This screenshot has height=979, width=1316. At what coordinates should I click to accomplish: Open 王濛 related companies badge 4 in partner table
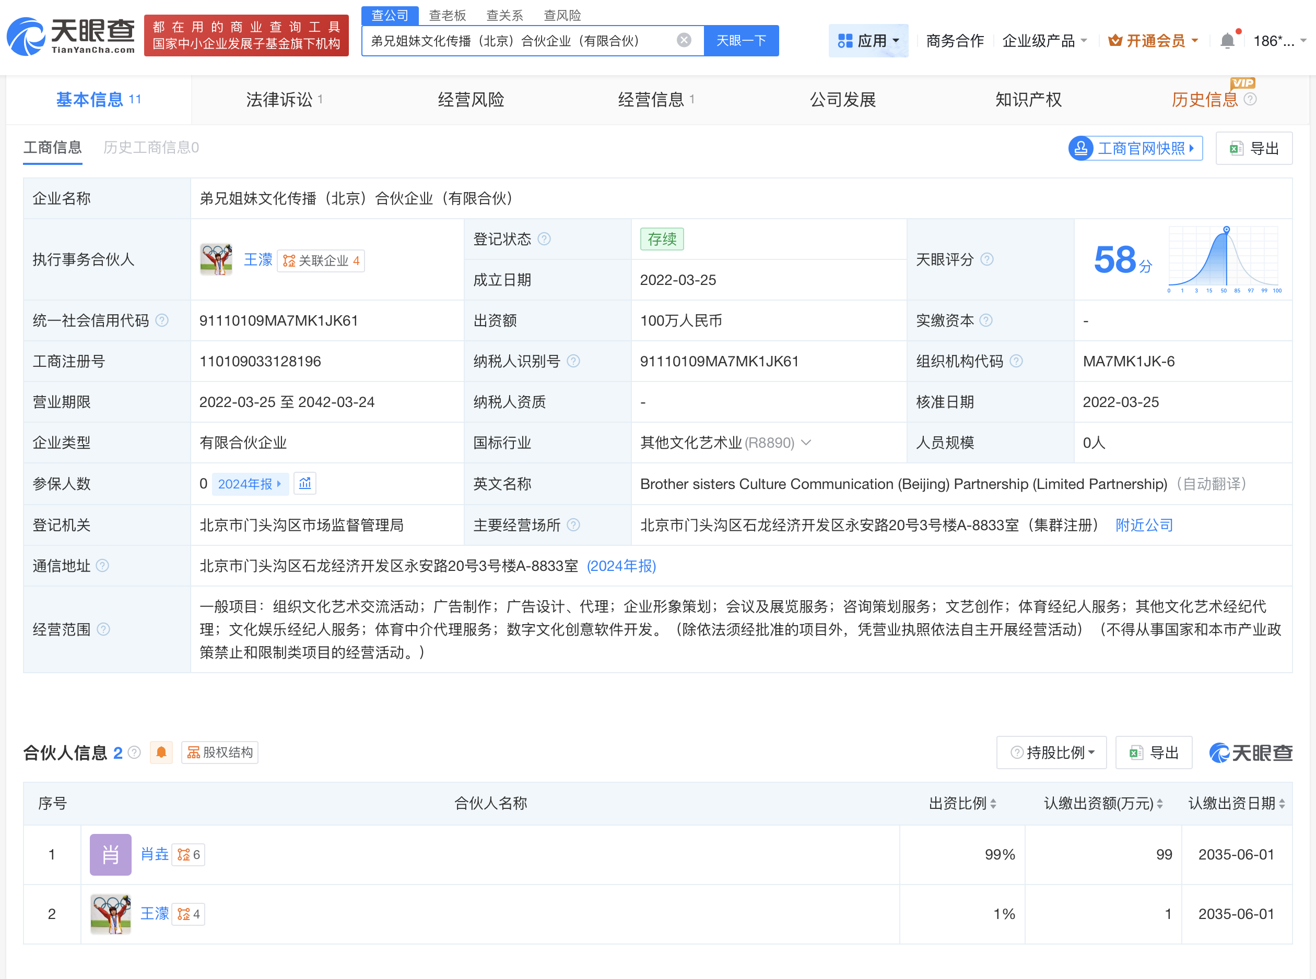click(189, 914)
